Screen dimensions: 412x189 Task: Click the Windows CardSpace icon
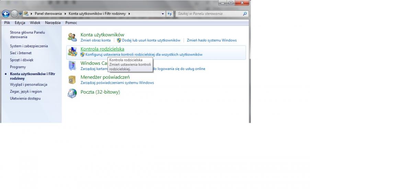(72, 65)
